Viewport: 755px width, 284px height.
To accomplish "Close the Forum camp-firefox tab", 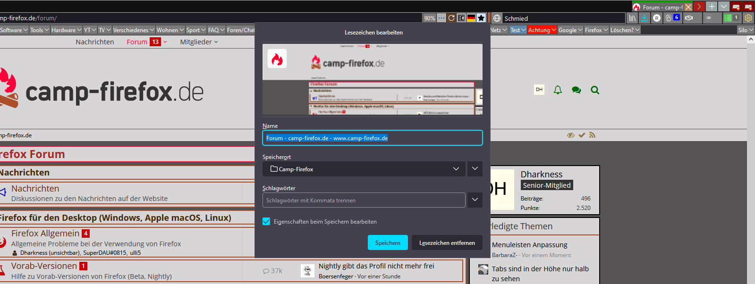I will click(x=688, y=7).
